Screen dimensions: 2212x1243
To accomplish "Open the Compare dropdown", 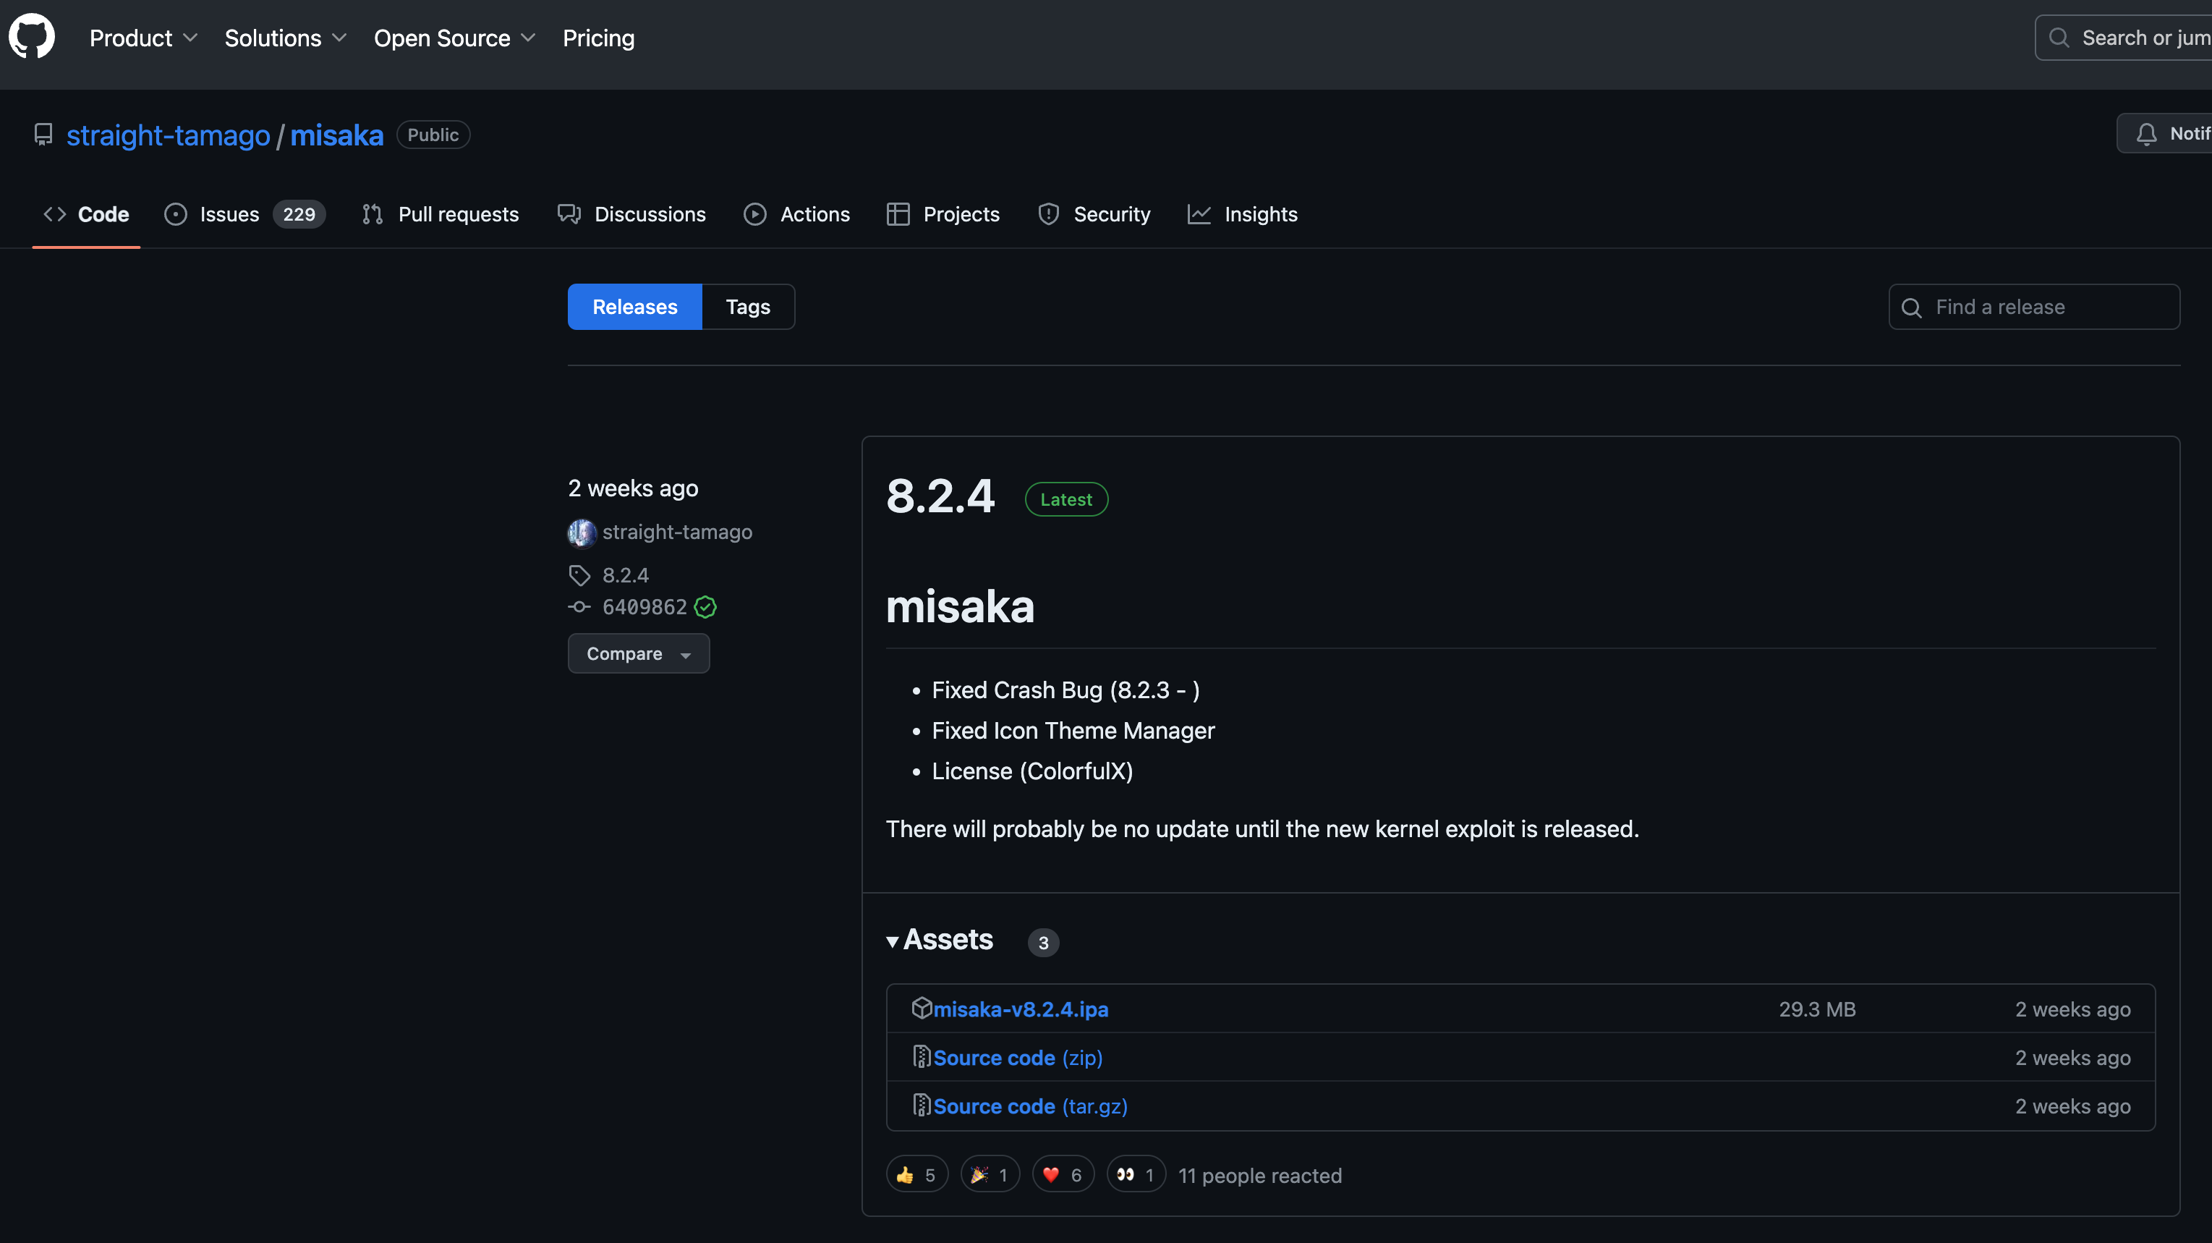I will click(638, 654).
